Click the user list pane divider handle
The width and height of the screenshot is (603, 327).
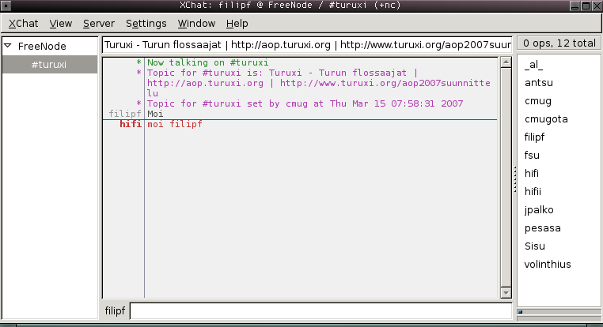point(515,179)
